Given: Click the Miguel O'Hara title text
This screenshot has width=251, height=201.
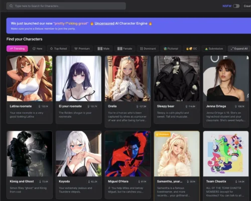Looking at the screenshot, I should pos(118,181).
